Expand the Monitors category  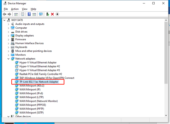[x=9, y=55]
